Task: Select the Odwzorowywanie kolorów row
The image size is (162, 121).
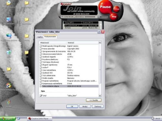Action: click(x=69, y=54)
